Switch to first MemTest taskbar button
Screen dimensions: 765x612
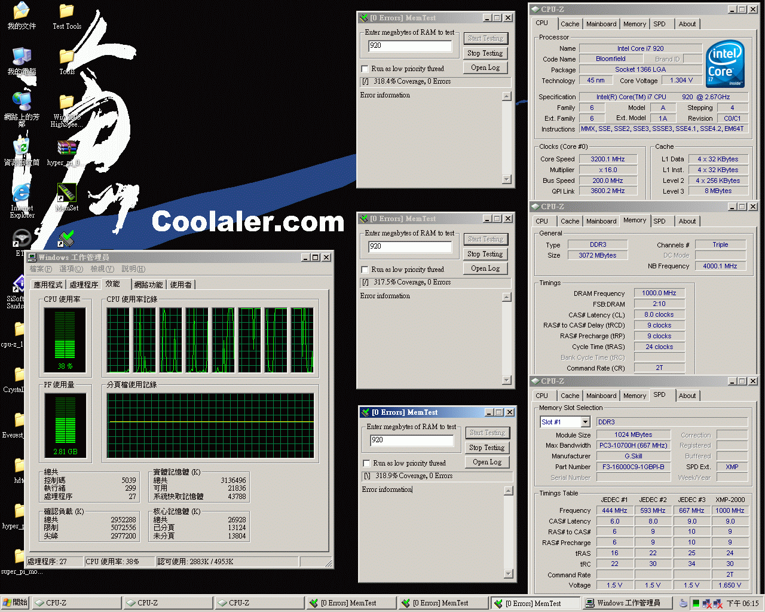point(351,603)
